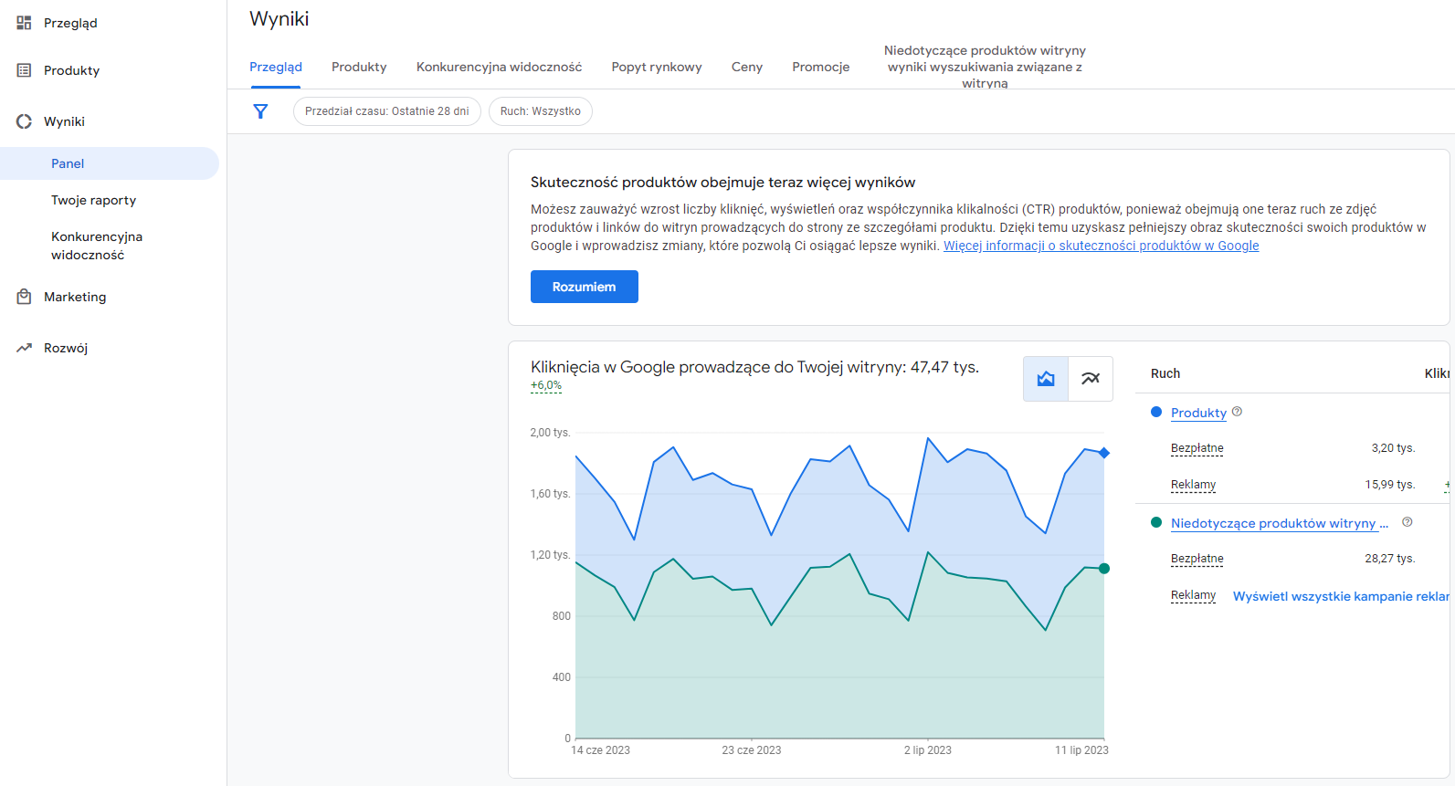Open Twoje raporty in the sidebar
Viewport: 1455px width, 786px height.
pos(93,200)
